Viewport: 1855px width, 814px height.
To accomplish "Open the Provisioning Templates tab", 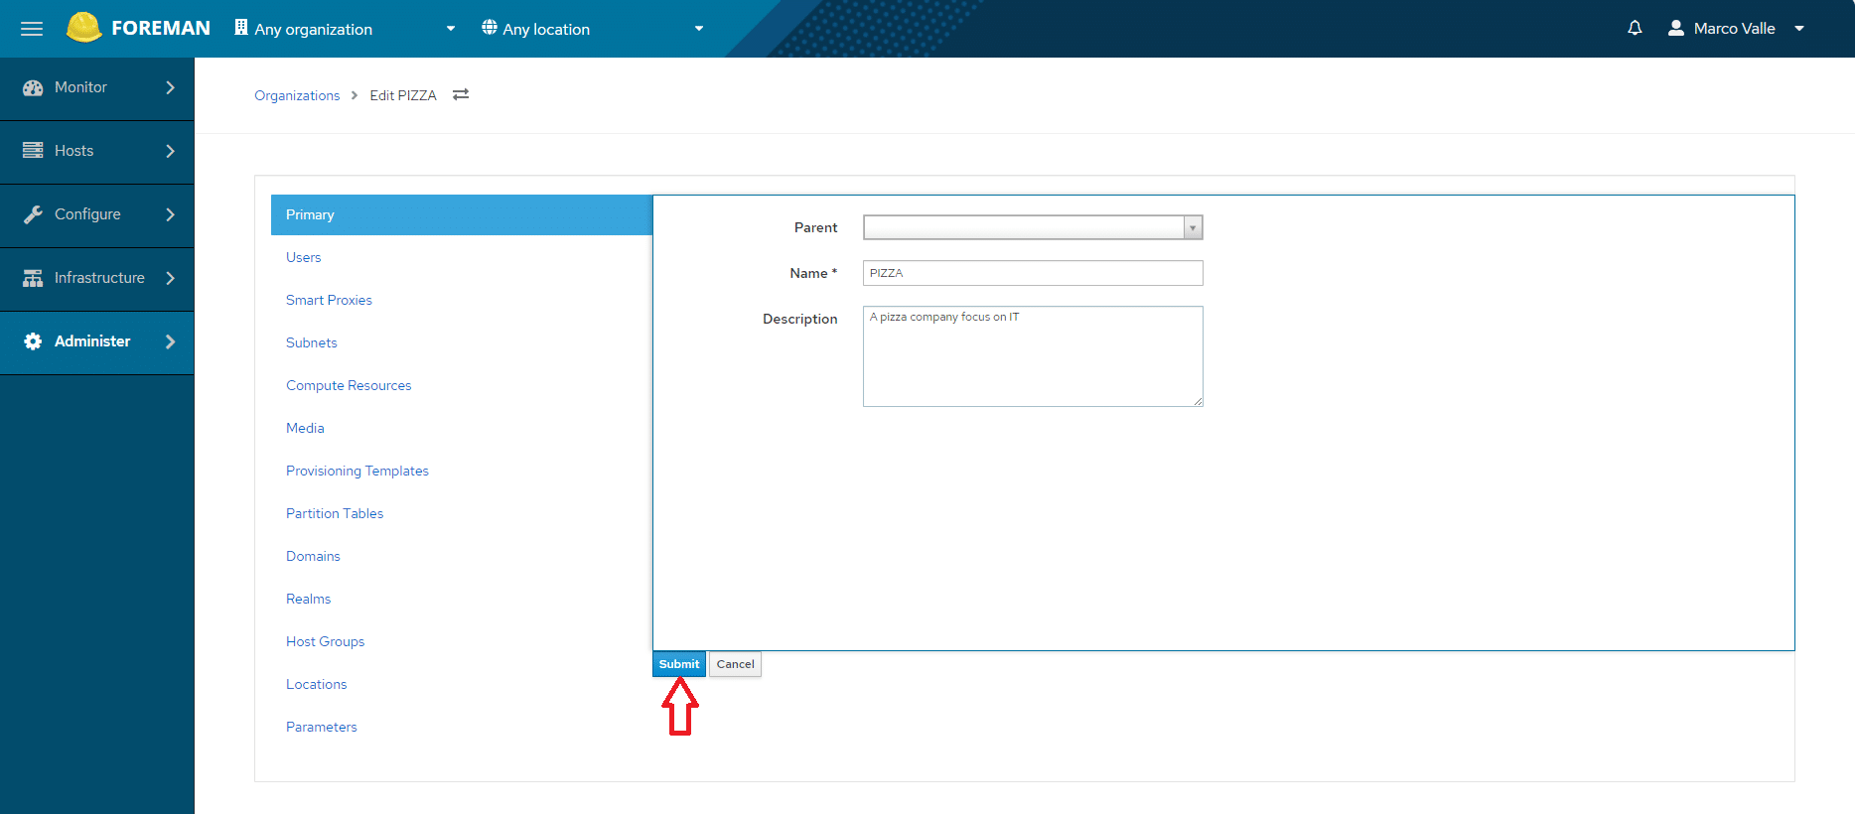I will [x=357, y=471].
